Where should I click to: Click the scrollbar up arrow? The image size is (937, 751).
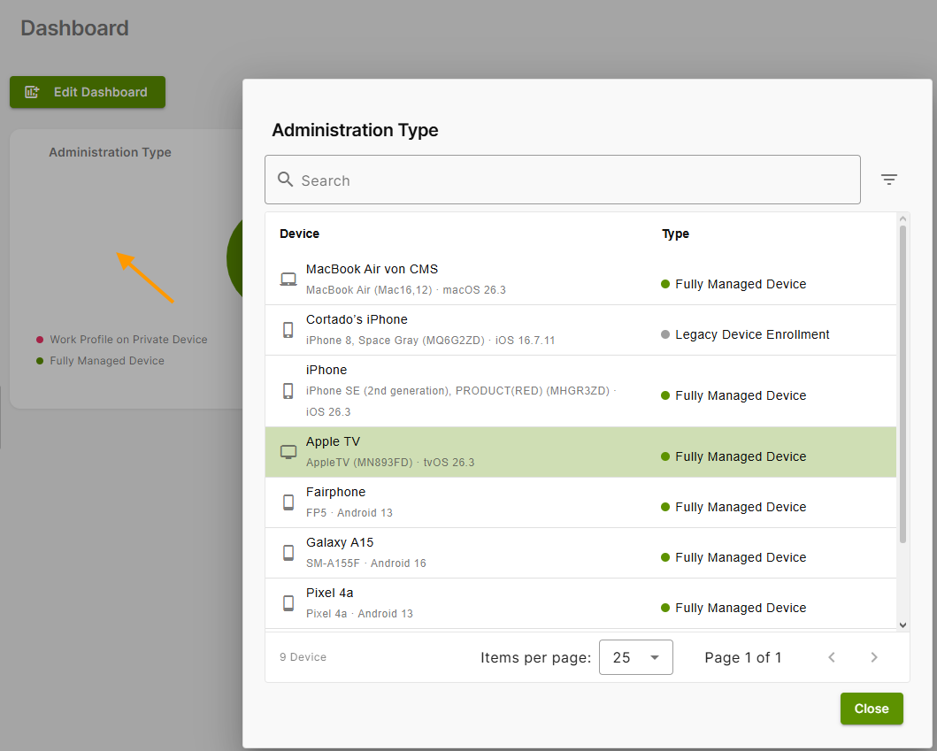point(902,219)
